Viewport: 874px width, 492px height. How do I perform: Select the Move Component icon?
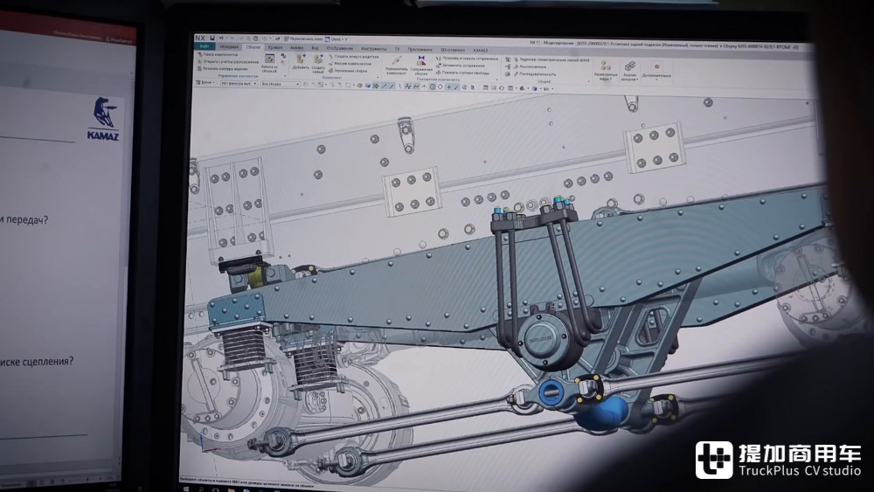(x=396, y=61)
